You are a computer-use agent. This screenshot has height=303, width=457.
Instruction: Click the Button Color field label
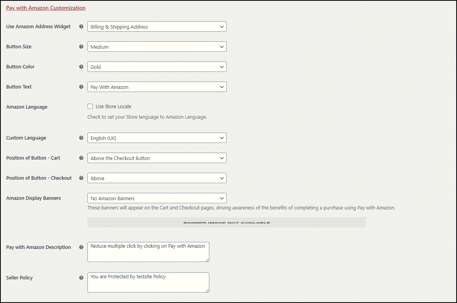pos(21,66)
